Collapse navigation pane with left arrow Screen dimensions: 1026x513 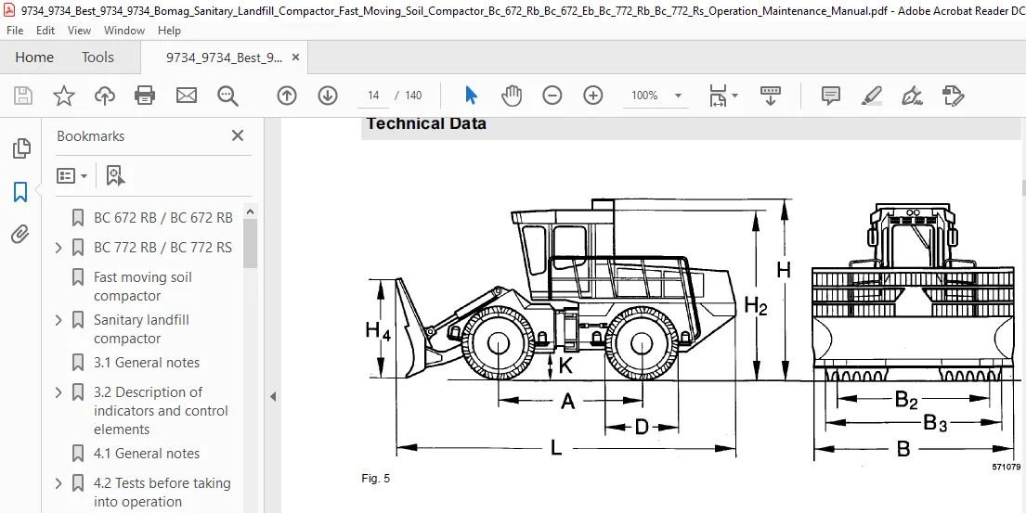273,396
